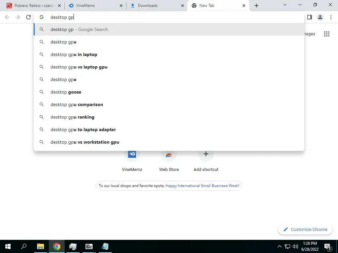Open the network status tray icon
The image size is (338, 253).
(x=287, y=246)
